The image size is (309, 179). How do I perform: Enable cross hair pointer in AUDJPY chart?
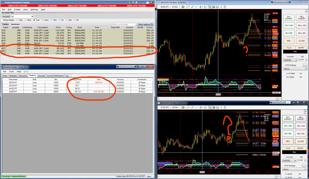201,7
